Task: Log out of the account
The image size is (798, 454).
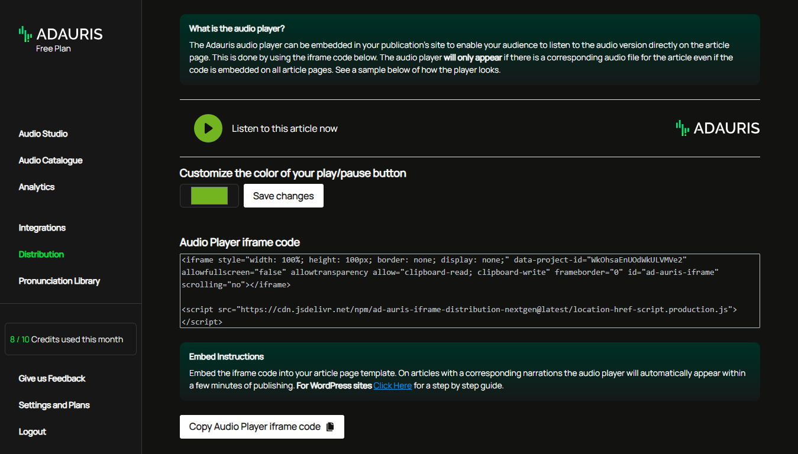Action: pos(33,432)
